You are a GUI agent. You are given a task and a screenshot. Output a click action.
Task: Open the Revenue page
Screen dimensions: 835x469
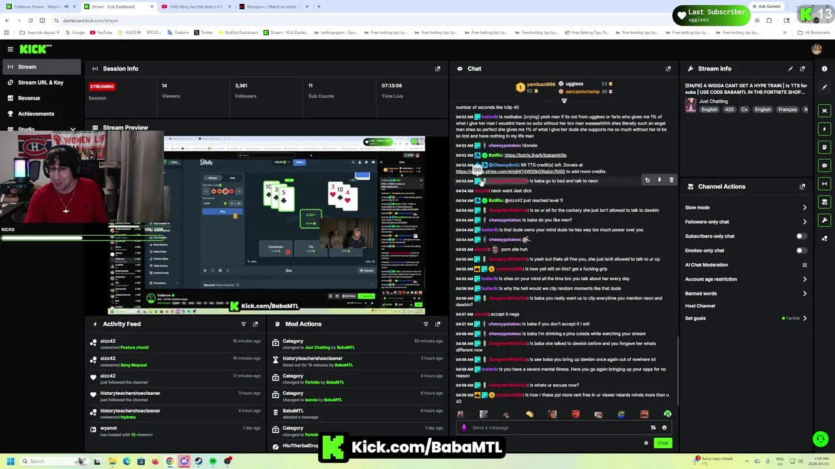pyautogui.click(x=40, y=98)
